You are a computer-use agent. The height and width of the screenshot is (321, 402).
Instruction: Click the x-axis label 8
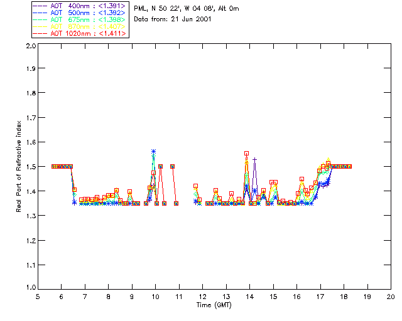tap(109, 297)
